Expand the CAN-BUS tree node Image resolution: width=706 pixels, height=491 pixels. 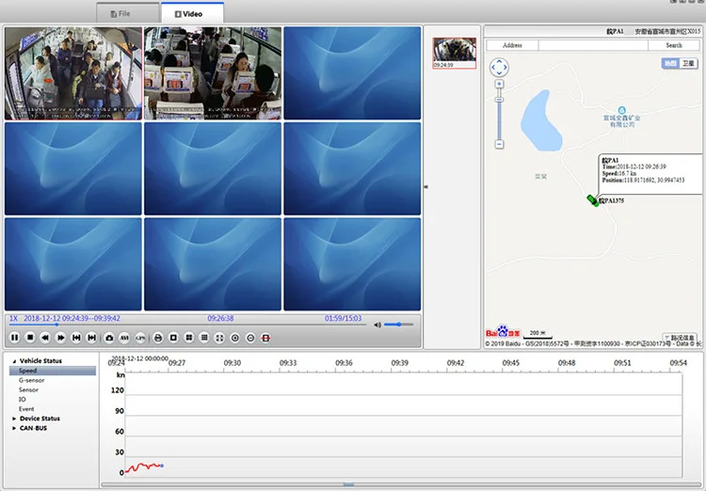[13, 428]
